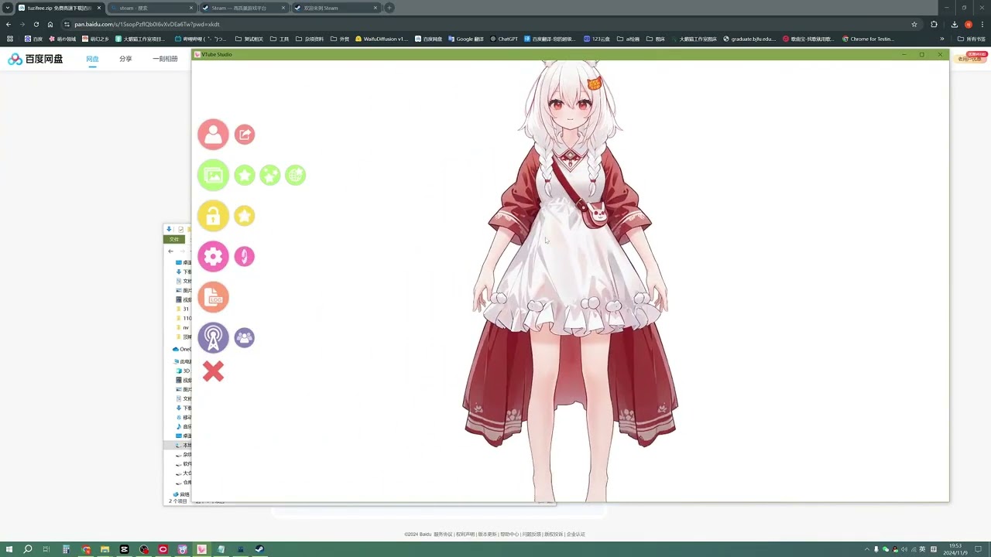Screen dimensions: 991x557
Task: Open the orange LOG file icon
Action: pyautogui.click(x=213, y=297)
